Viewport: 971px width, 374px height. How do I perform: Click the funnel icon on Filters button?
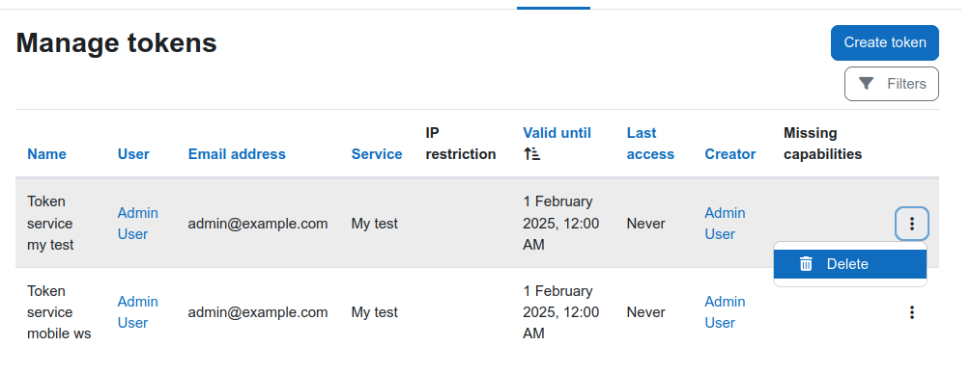click(867, 84)
